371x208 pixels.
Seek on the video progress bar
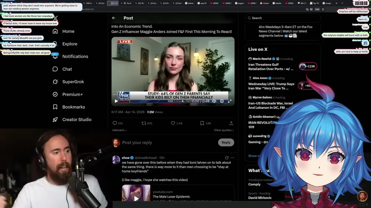pyautogui.click(x=173, y=94)
